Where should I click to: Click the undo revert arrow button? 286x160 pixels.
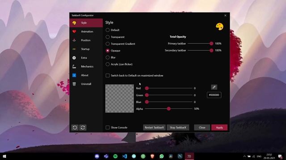coord(75,128)
